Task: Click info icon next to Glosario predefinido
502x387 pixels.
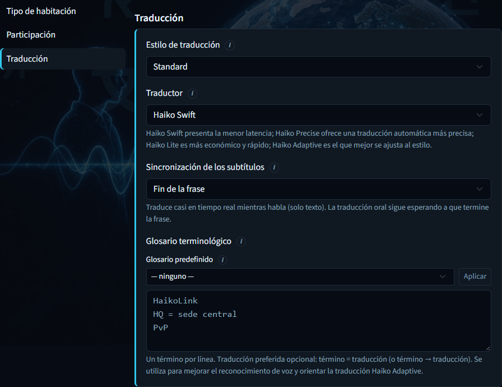Action: pos(222,260)
